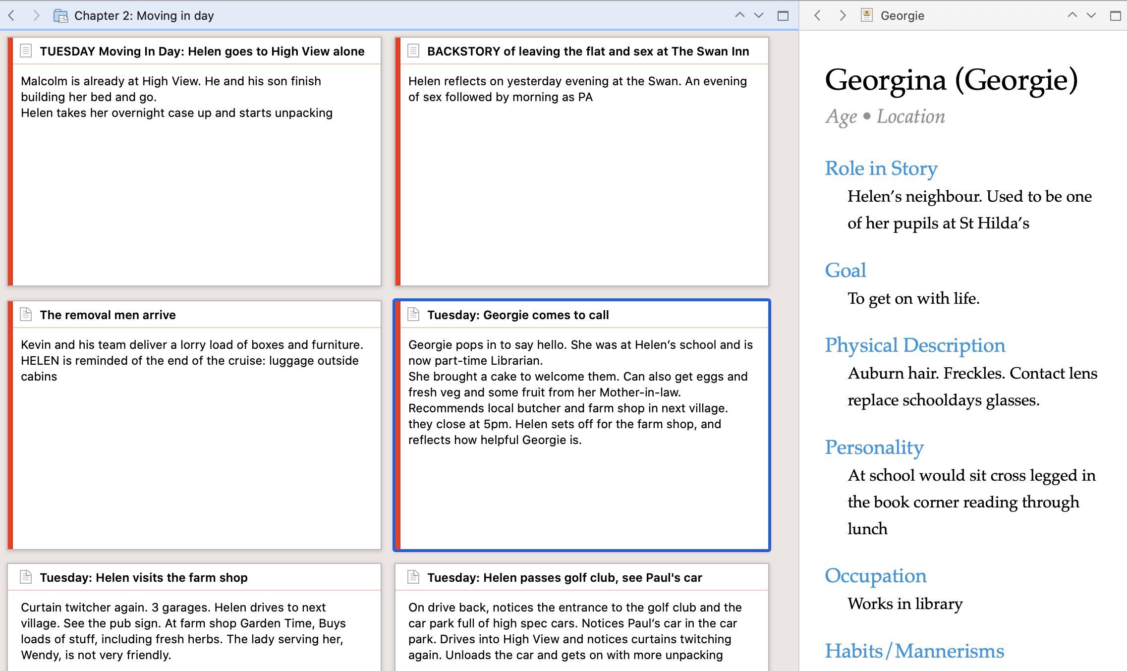Select the title Tuesday: Helen visits the farm shop
This screenshot has height=671, width=1127.
(144, 578)
